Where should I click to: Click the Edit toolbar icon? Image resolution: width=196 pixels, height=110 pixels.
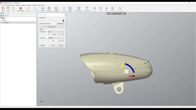[x=13, y=8]
